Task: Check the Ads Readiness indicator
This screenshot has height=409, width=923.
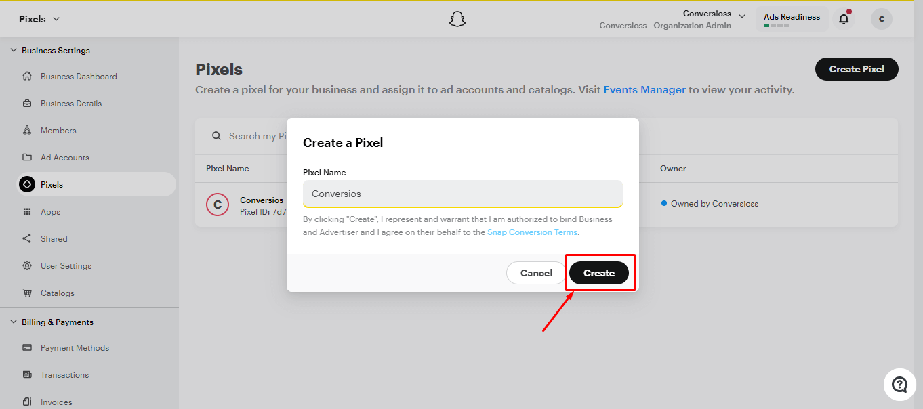Action: 792,19
